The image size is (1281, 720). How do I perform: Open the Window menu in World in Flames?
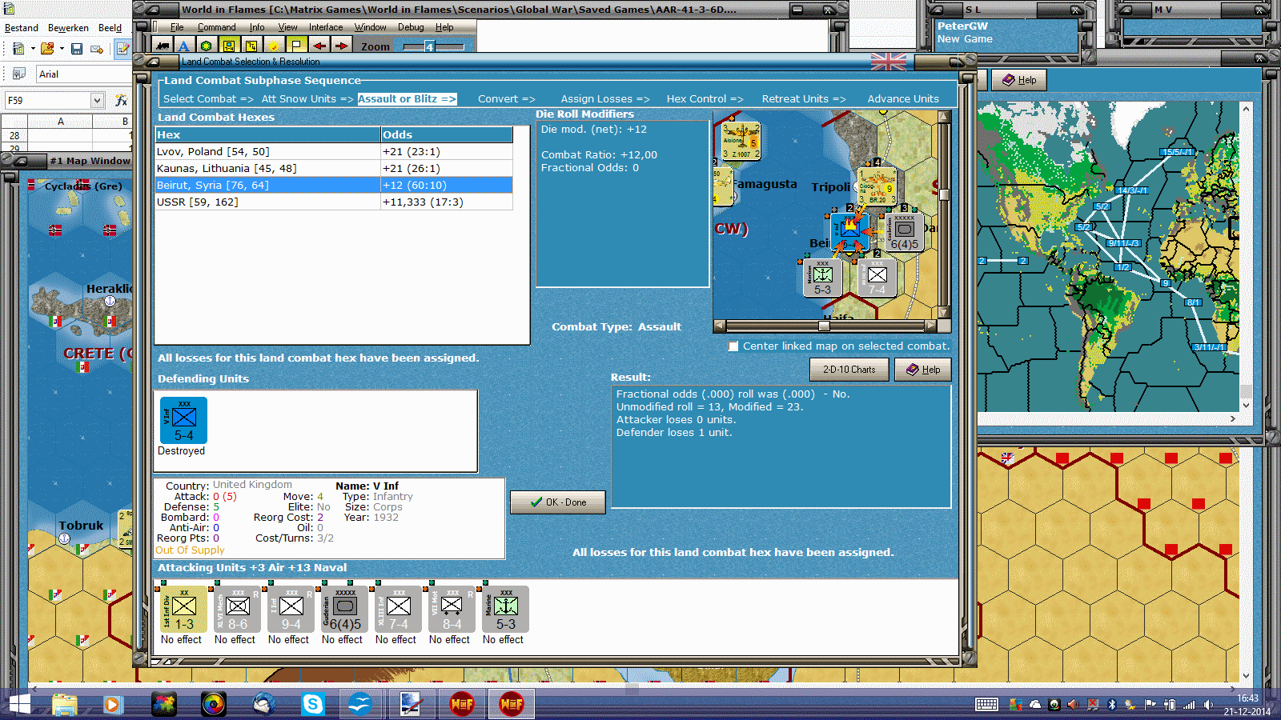pos(370,27)
